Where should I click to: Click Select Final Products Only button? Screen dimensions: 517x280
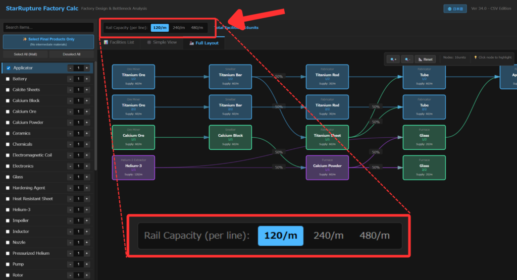point(48,41)
